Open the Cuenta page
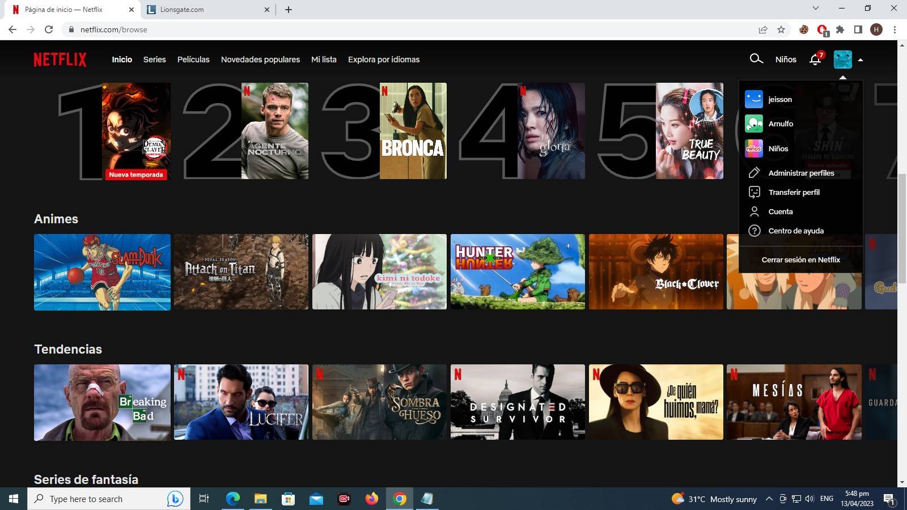 click(x=781, y=211)
